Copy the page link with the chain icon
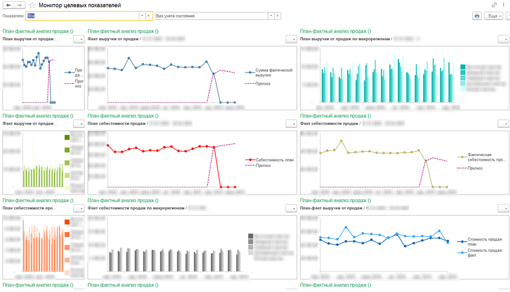510x292 pixels. 494,5
